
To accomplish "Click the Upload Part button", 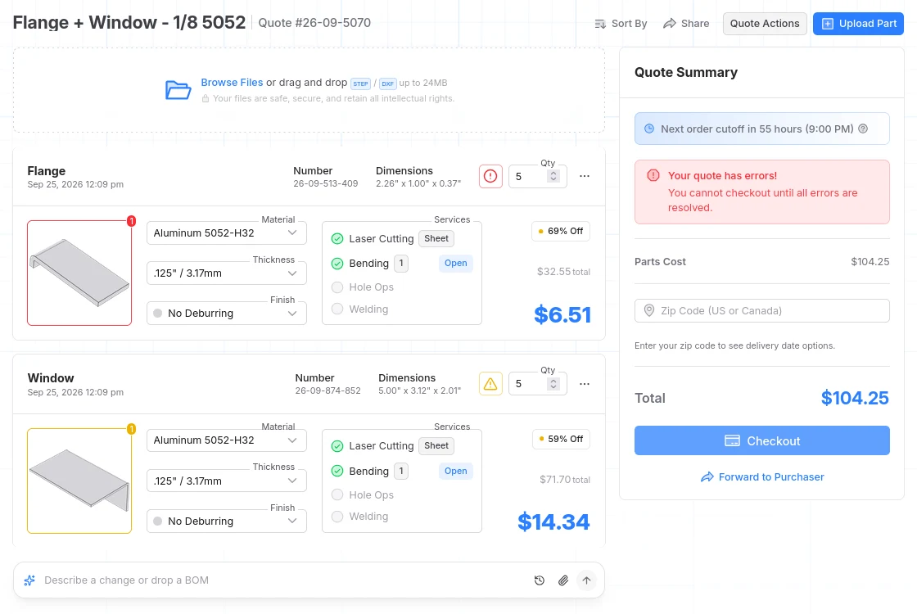I will pos(858,24).
